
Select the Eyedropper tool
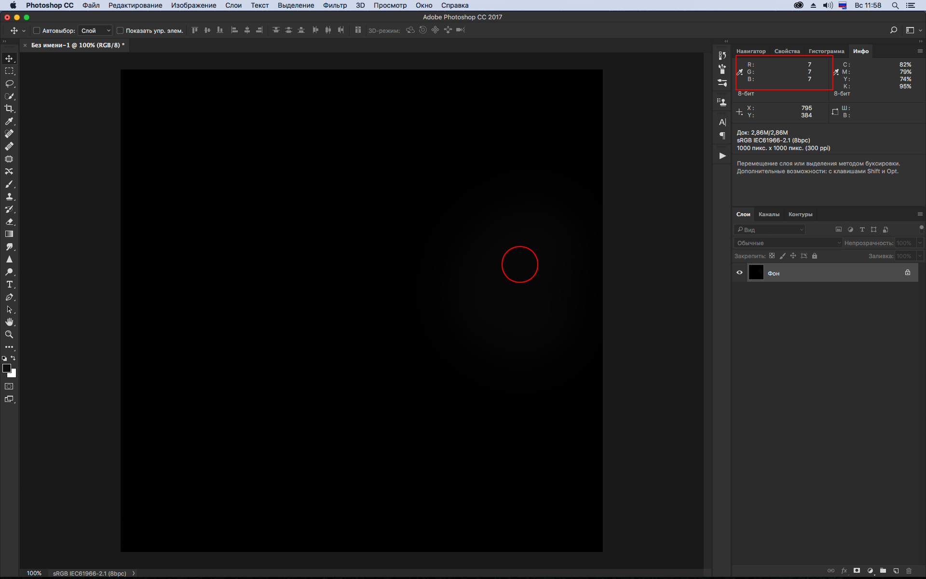9,121
